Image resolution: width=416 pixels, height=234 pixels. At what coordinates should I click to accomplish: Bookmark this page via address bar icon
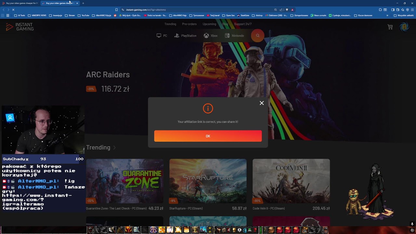[116, 10]
